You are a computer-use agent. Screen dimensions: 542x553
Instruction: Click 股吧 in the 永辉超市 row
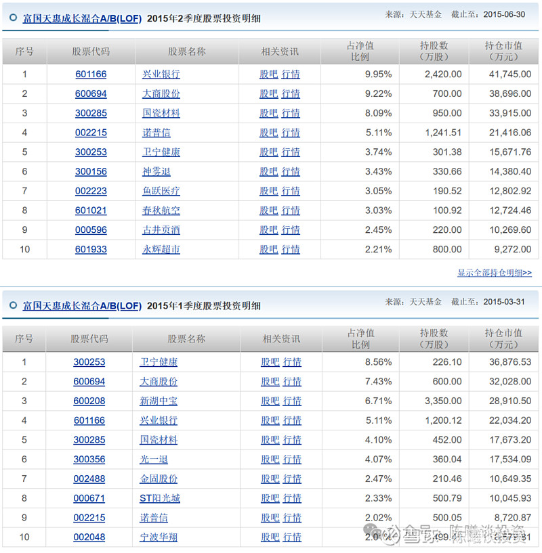[269, 249]
